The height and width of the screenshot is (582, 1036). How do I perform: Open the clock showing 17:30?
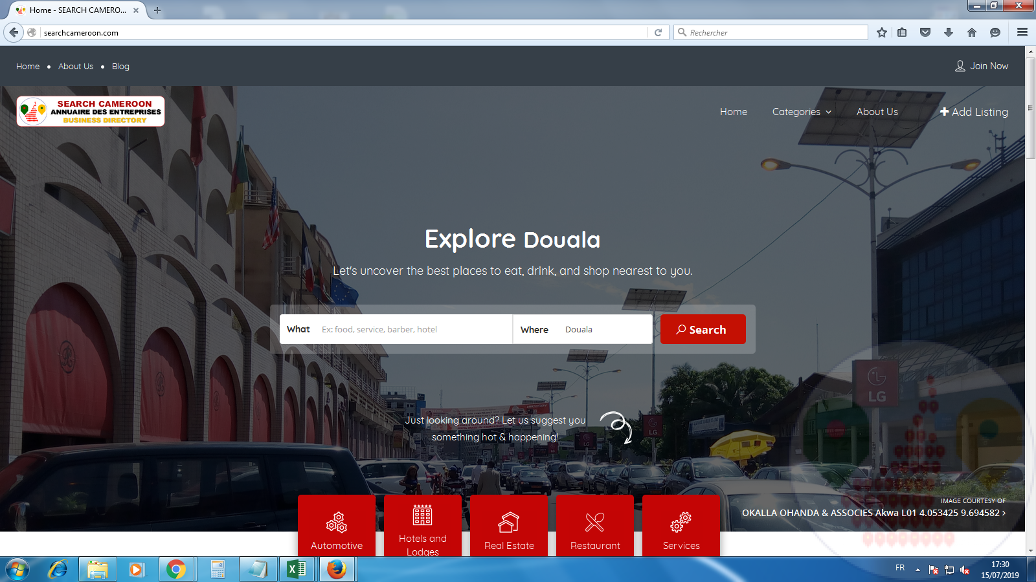pos(1000,570)
